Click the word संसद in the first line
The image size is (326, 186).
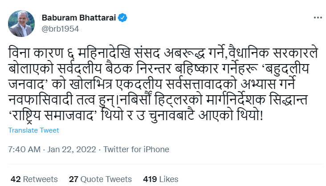[147, 53]
